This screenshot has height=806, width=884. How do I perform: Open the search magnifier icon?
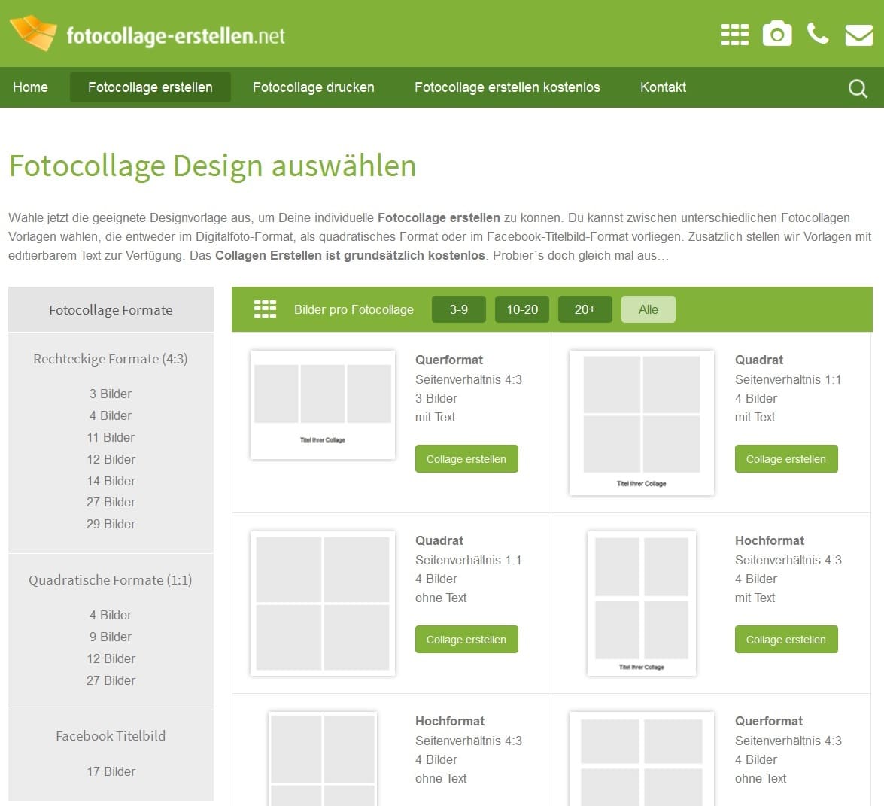point(858,88)
